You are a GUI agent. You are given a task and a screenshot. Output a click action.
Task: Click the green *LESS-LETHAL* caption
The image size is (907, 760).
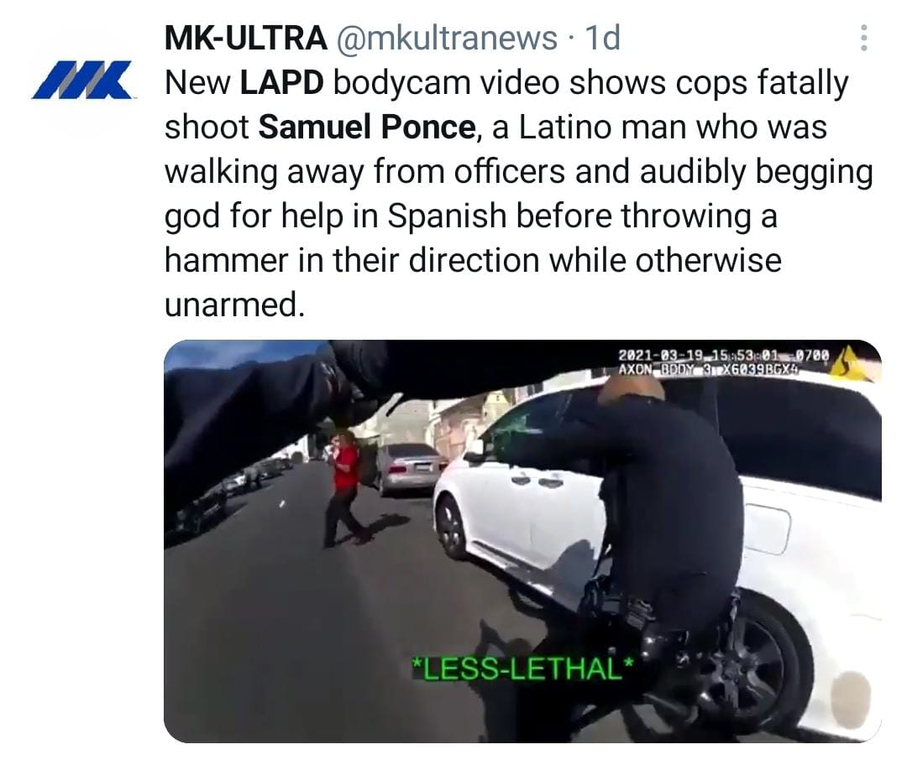(x=522, y=669)
